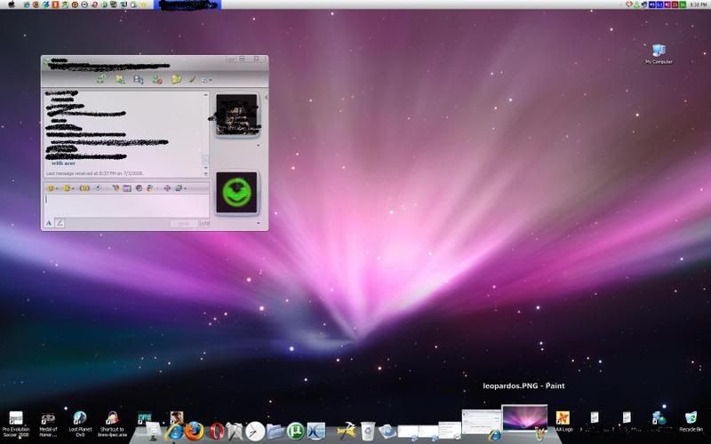Open the Recycle Bin desktop icon
Screen dimensions: 711x444
(x=691, y=421)
